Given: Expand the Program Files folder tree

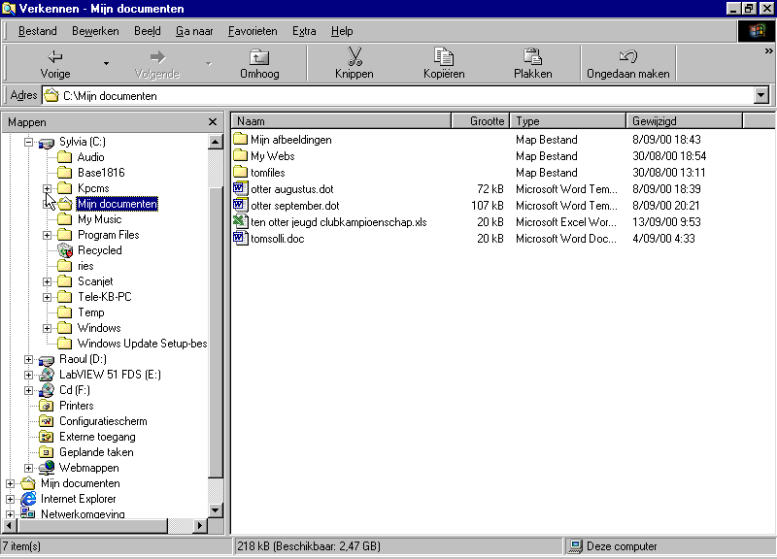Looking at the screenshot, I should tap(48, 235).
